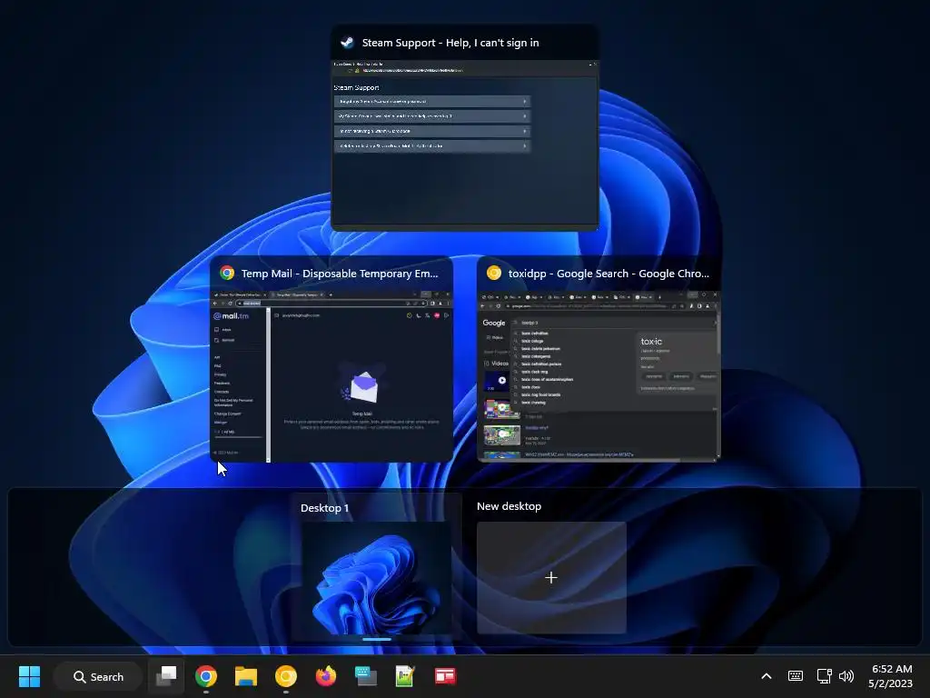Open the clock showing 6:52 AM
This screenshot has width=930, height=698.
(x=891, y=676)
